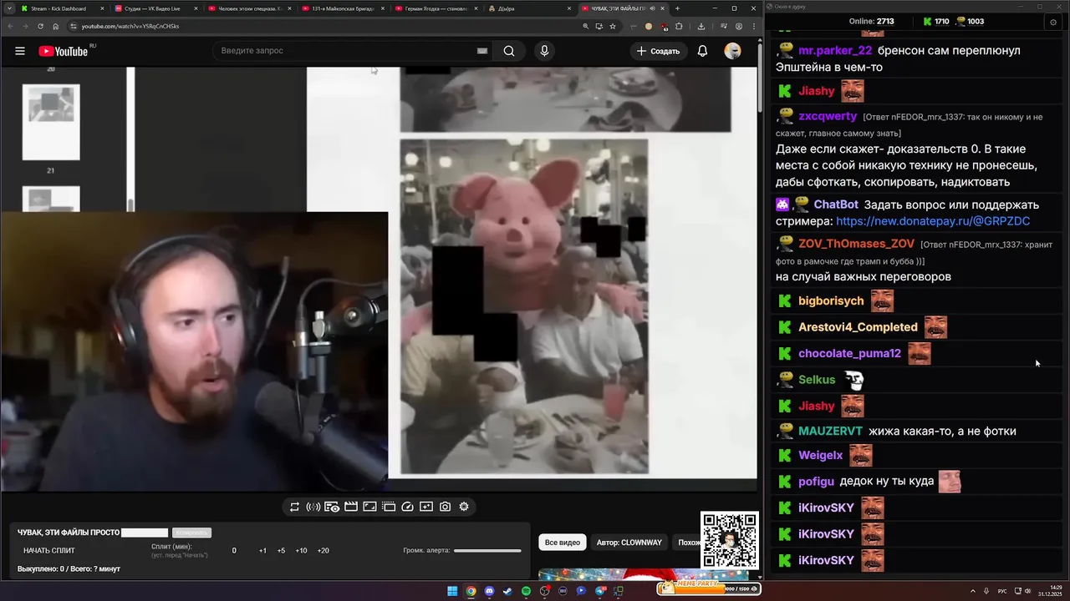Adjust the Громк. алерта volume slider
Viewport: 1070px width, 601px height.
click(487, 551)
